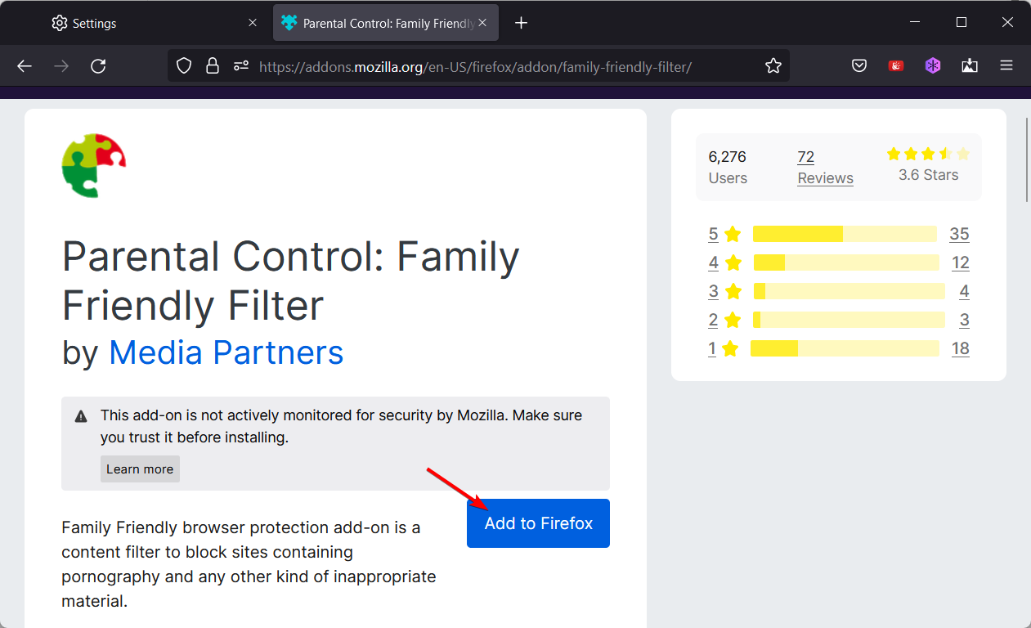
Task: Open the Reviews label link
Action: [x=825, y=178]
